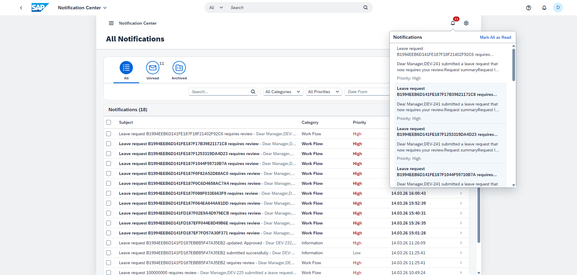Open details arrow for 14.03.26 15:01:28 row

[x=461, y=233]
